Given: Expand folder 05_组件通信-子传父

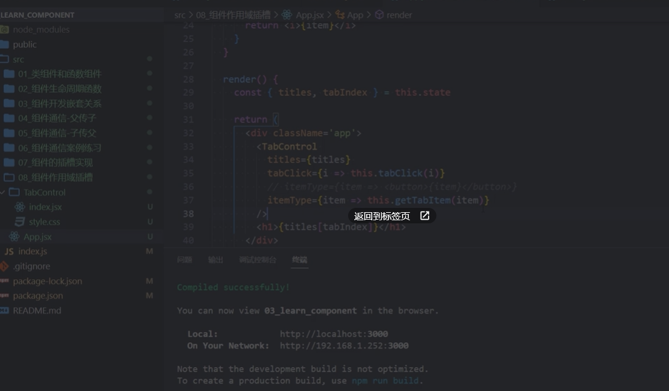Looking at the screenshot, I should pos(57,133).
